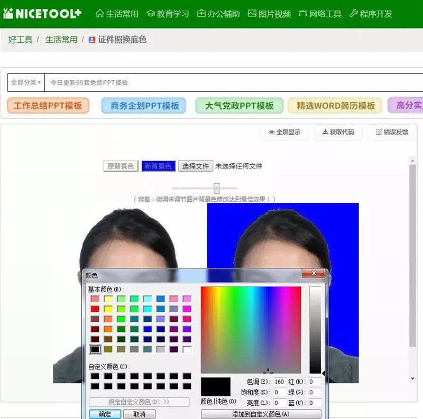Click the 颜色|纯色 preview box
Screen dimensions: 423x419
(x=216, y=387)
